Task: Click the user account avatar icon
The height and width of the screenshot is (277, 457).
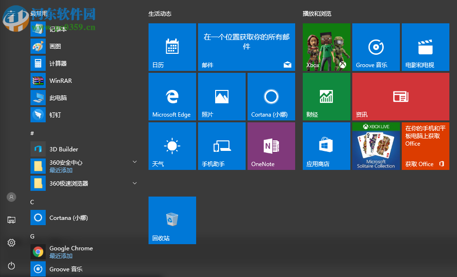Action: [11, 197]
